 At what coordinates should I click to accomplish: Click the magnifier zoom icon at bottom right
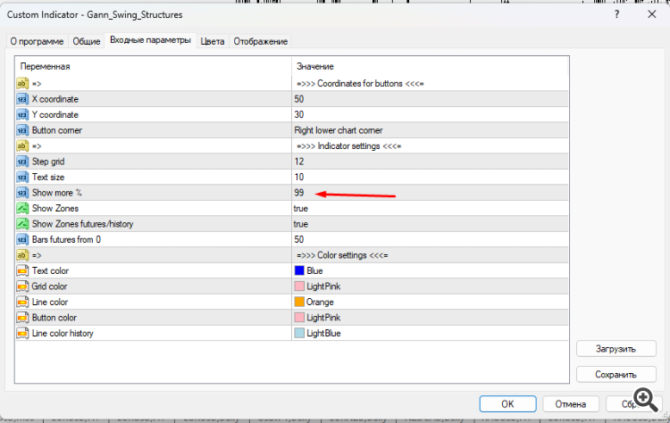click(x=646, y=400)
